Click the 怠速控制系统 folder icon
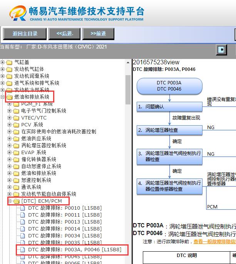 [16, 180]
